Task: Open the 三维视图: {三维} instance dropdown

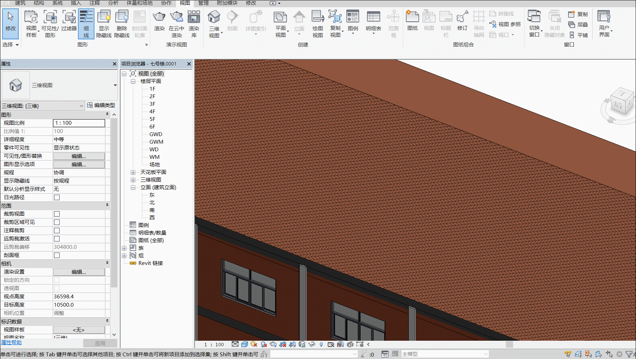Action: [43, 106]
